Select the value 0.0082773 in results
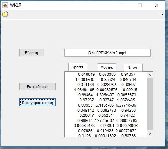Viewport: 168px width, 149px height. (x=107, y=110)
